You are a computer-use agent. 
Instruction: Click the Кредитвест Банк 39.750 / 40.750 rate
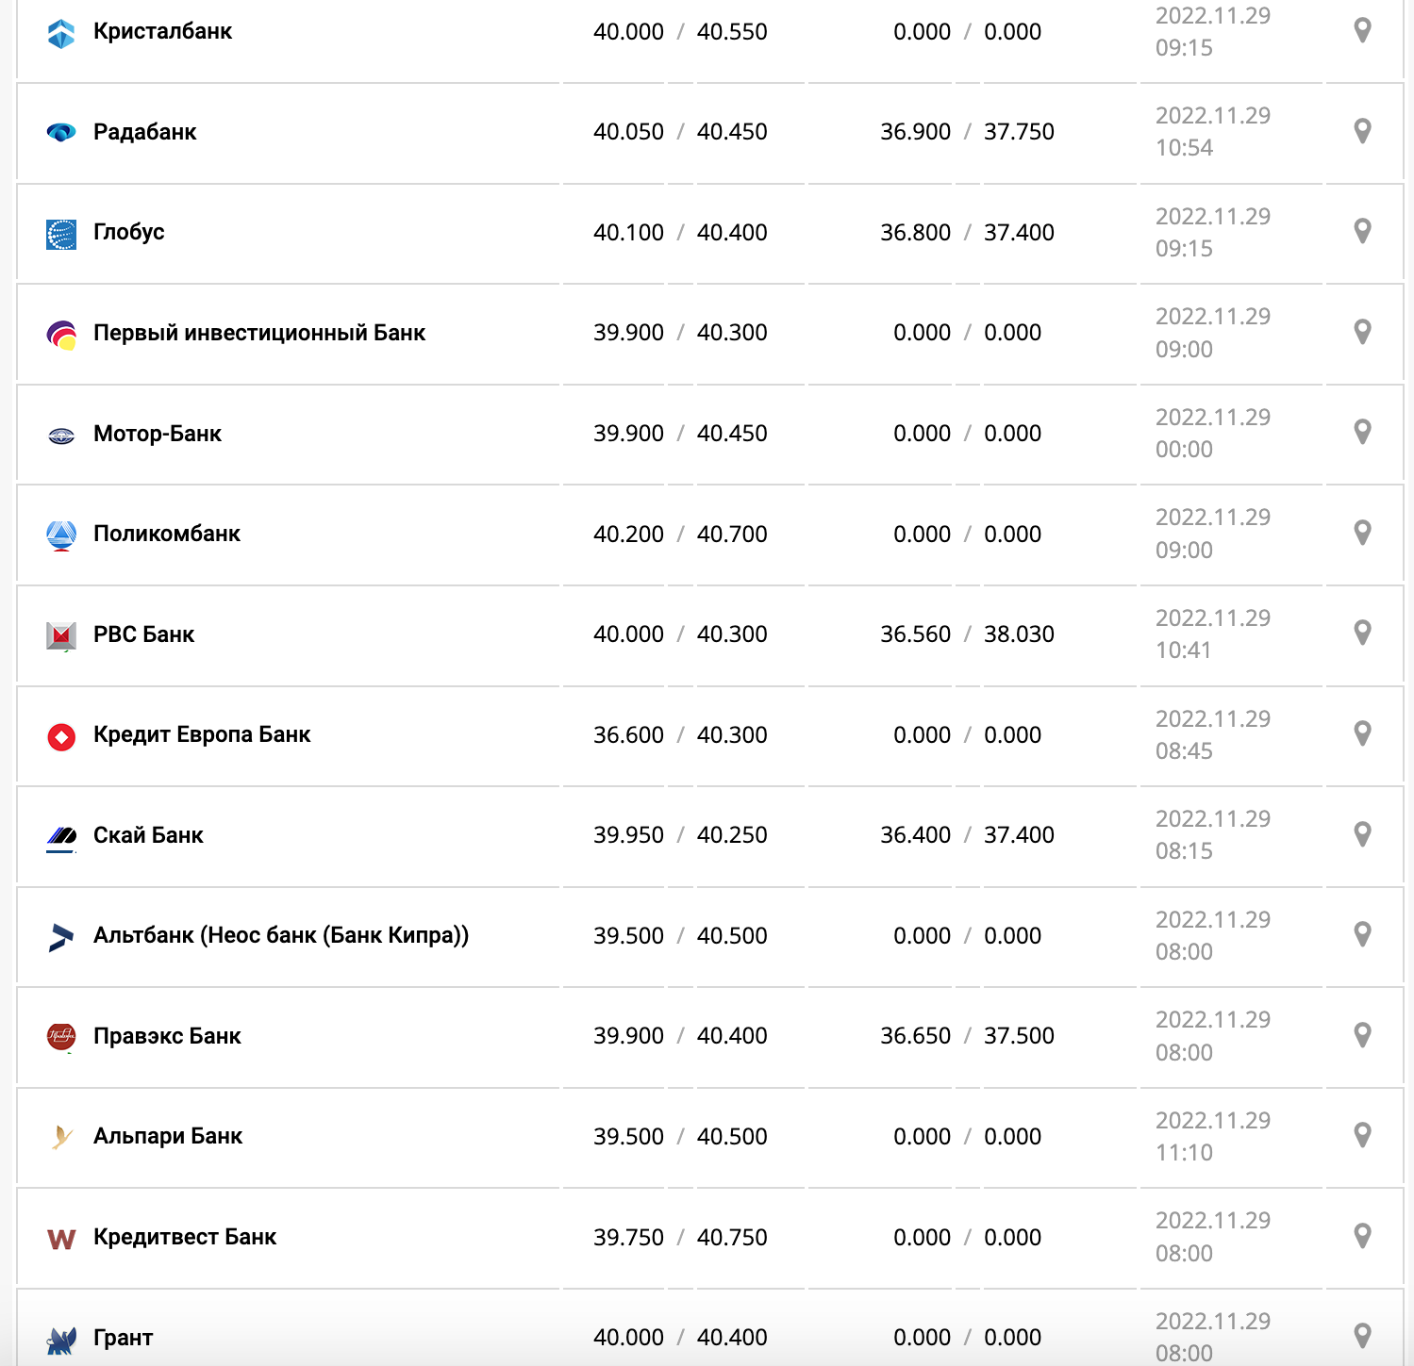pos(680,1238)
